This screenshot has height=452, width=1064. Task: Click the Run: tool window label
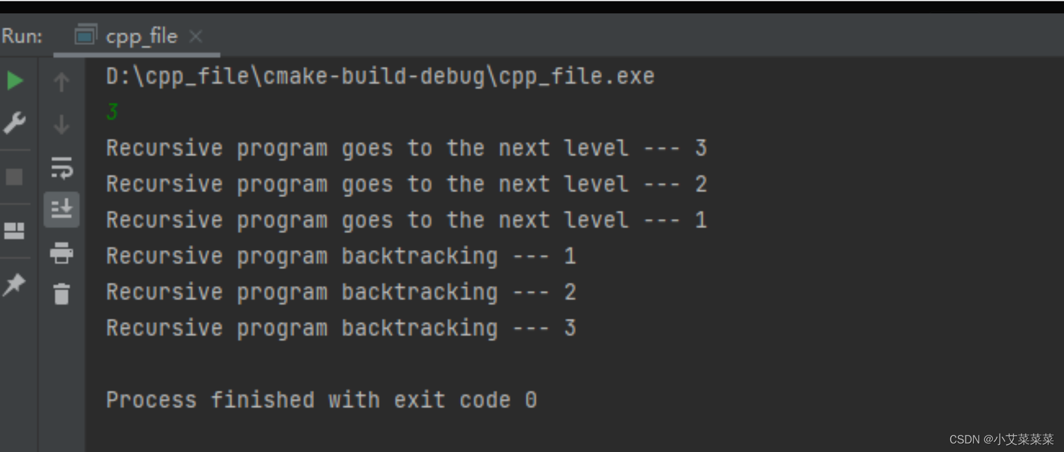coord(23,37)
